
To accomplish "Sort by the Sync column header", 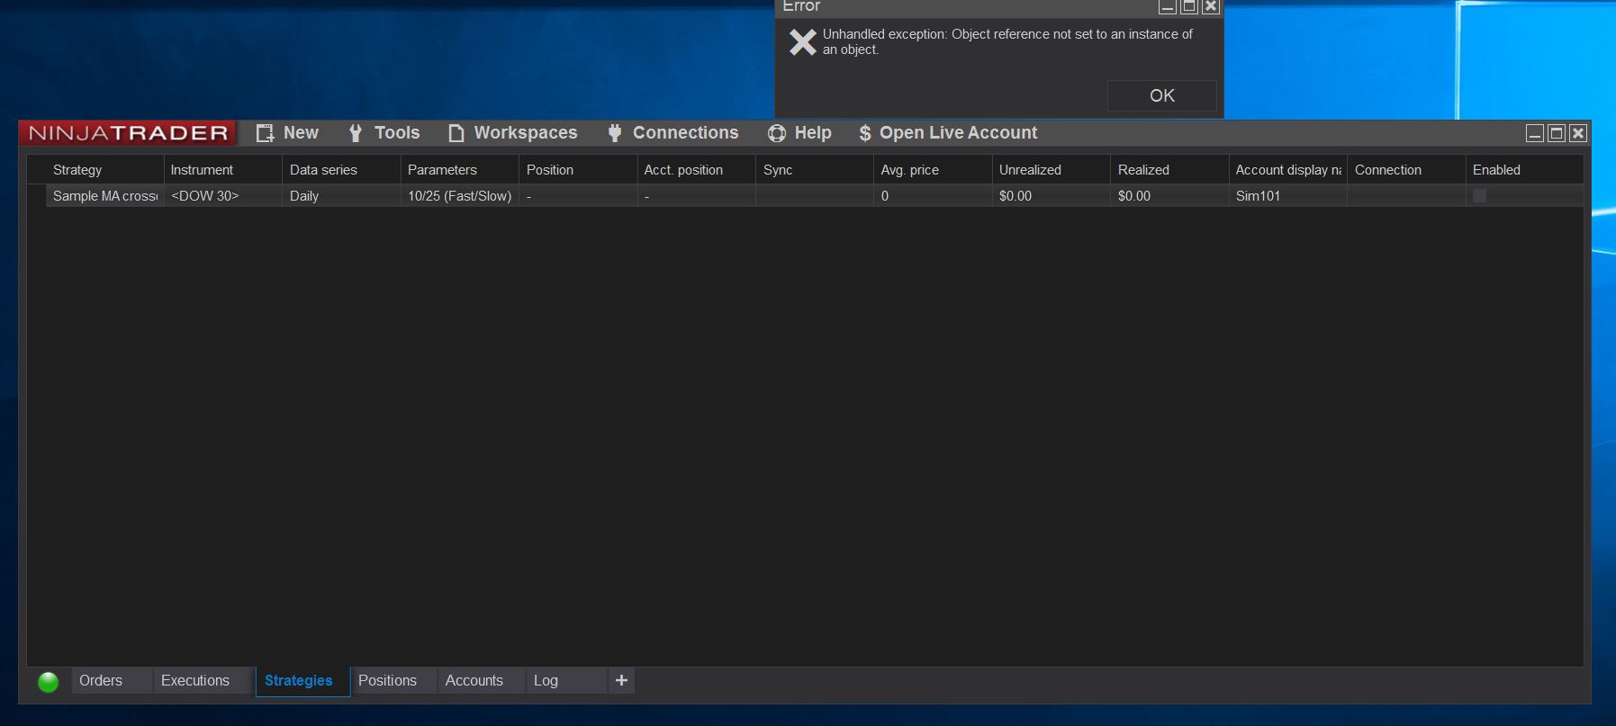I will point(815,169).
